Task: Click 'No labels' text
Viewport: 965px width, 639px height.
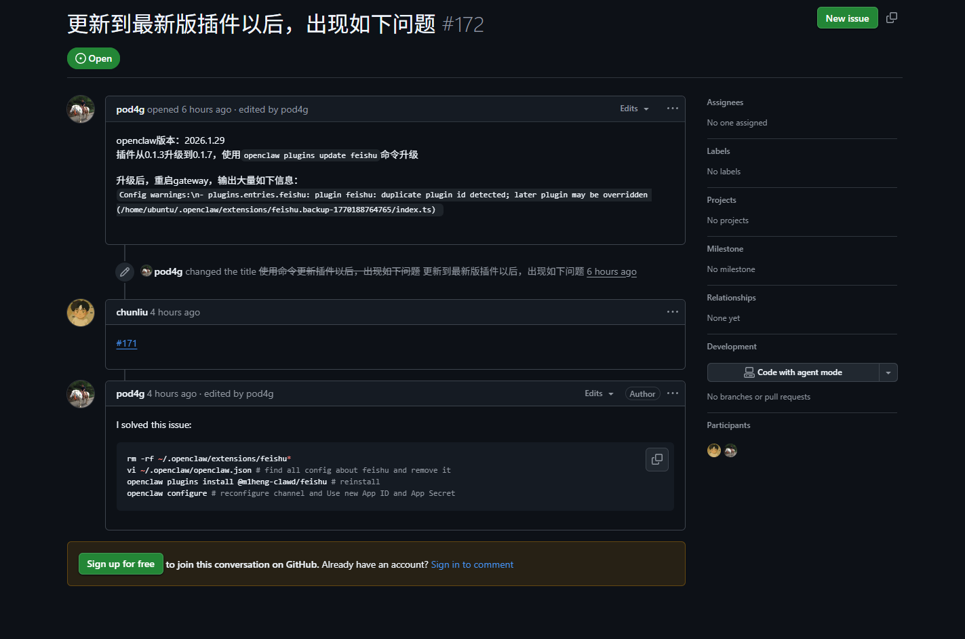Action: (724, 172)
